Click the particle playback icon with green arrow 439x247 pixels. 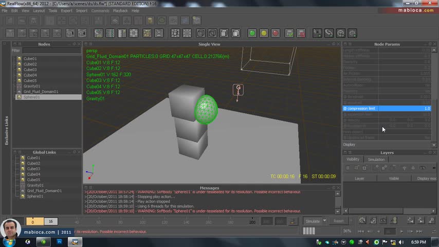click(317, 33)
